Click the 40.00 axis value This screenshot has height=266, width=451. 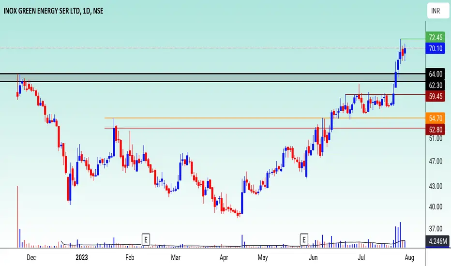(436, 207)
